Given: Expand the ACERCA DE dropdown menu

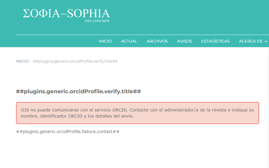Looking at the screenshot, I should point(250,41).
